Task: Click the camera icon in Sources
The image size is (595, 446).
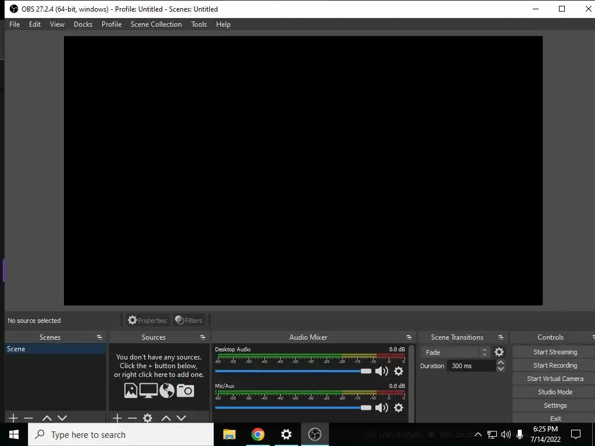Action: pos(185,390)
